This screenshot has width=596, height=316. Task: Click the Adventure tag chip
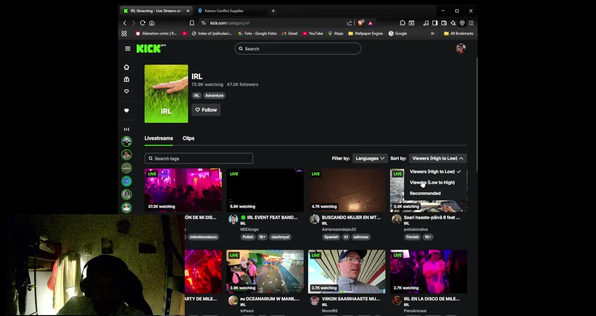(x=214, y=95)
